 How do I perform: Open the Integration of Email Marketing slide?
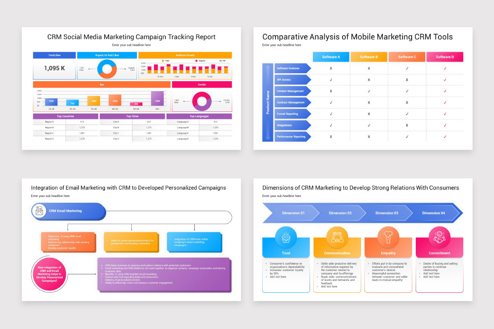click(131, 239)
